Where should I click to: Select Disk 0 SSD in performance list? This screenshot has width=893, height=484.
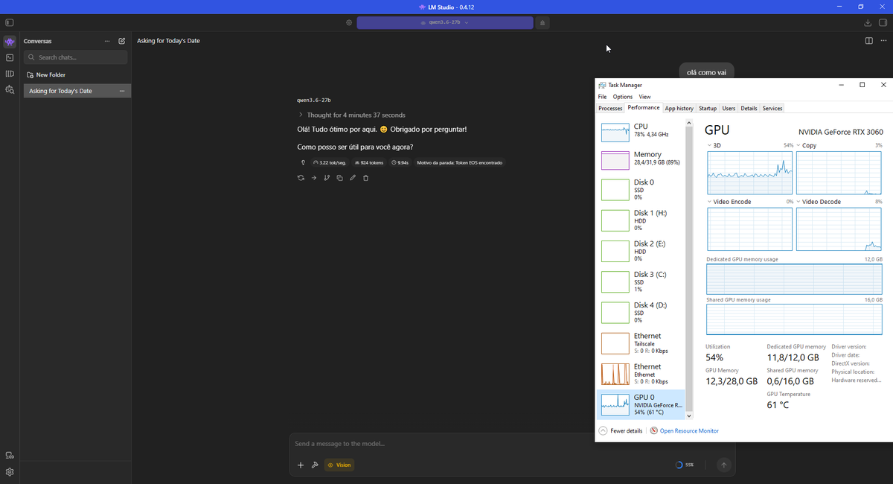pyautogui.click(x=641, y=189)
